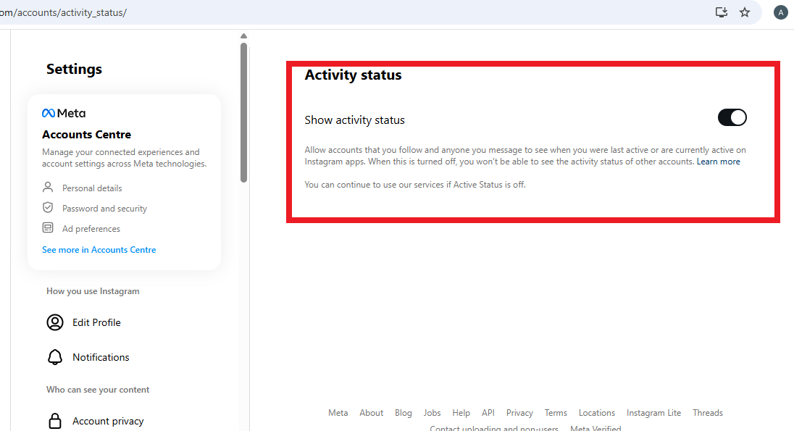
Task: Select Account privacy in settings menu
Action: [x=108, y=421]
